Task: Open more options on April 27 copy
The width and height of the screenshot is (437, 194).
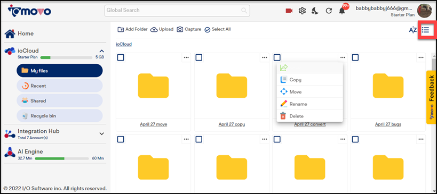Action: coord(265,57)
